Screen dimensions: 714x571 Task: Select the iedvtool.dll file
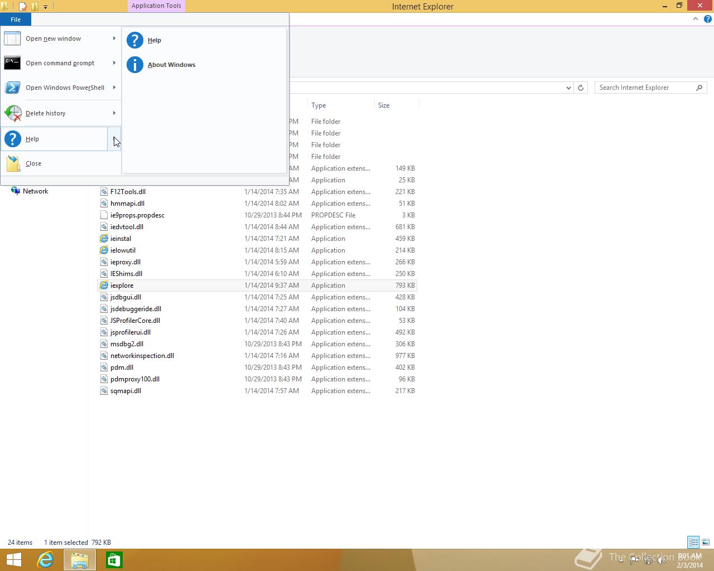click(127, 227)
